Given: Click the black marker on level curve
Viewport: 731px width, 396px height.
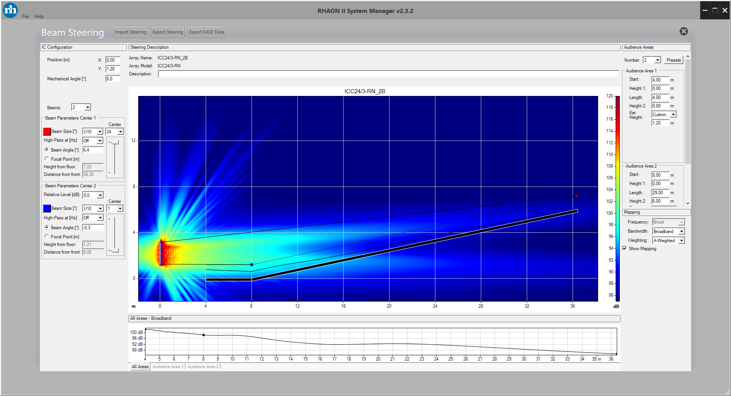Looking at the screenshot, I should point(204,335).
